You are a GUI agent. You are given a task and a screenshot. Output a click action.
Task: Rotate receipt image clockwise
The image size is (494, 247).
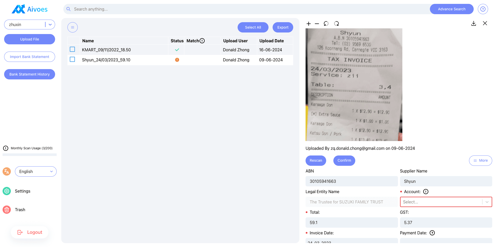(336, 24)
